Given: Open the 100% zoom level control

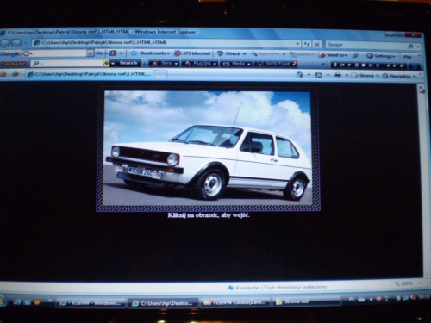Looking at the screenshot, I should pos(407,283).
